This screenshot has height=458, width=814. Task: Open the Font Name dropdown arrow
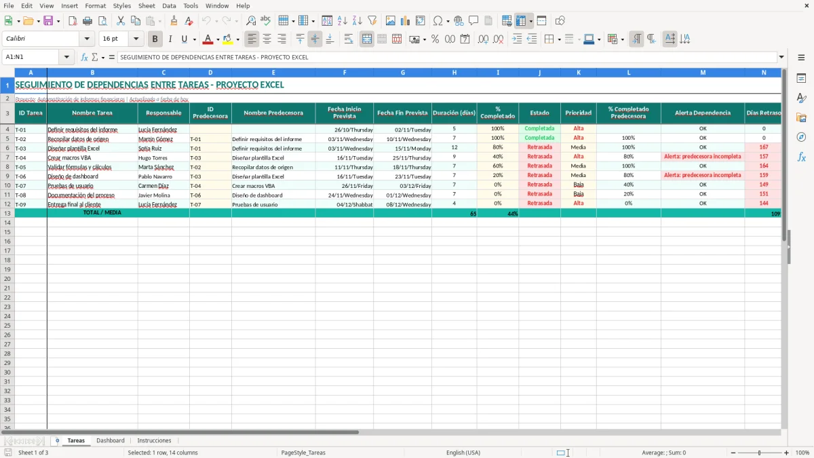tap(87, 39)
